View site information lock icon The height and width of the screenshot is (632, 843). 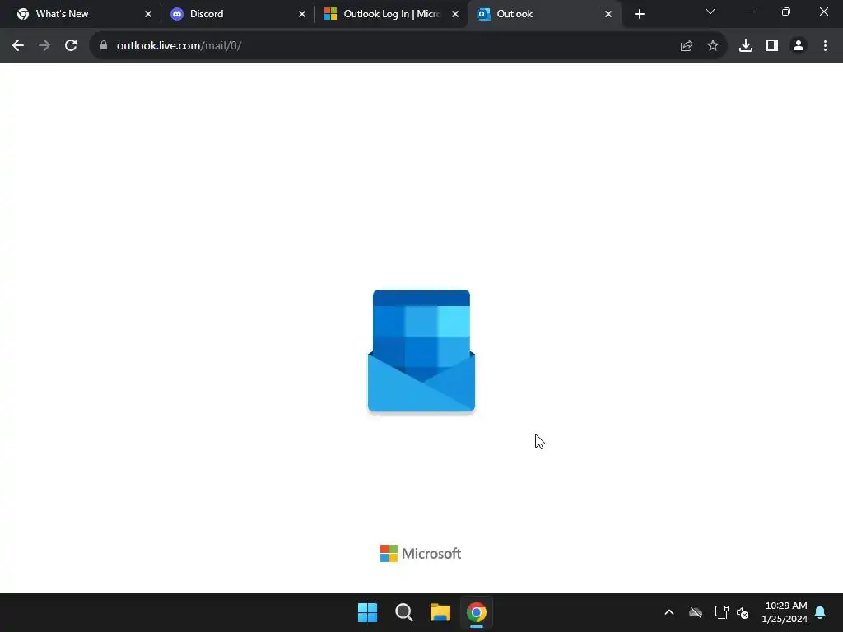click(x=104, y=46)
